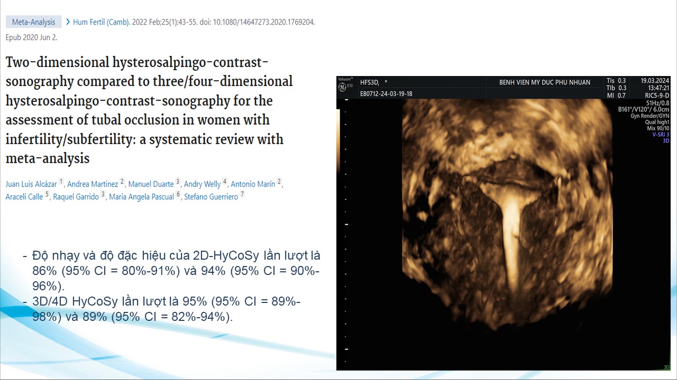Click author Antonio Marín

tap(253, 184)
